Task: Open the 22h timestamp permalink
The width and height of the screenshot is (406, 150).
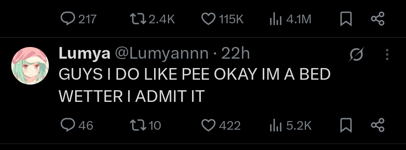Action: (235, 54)
